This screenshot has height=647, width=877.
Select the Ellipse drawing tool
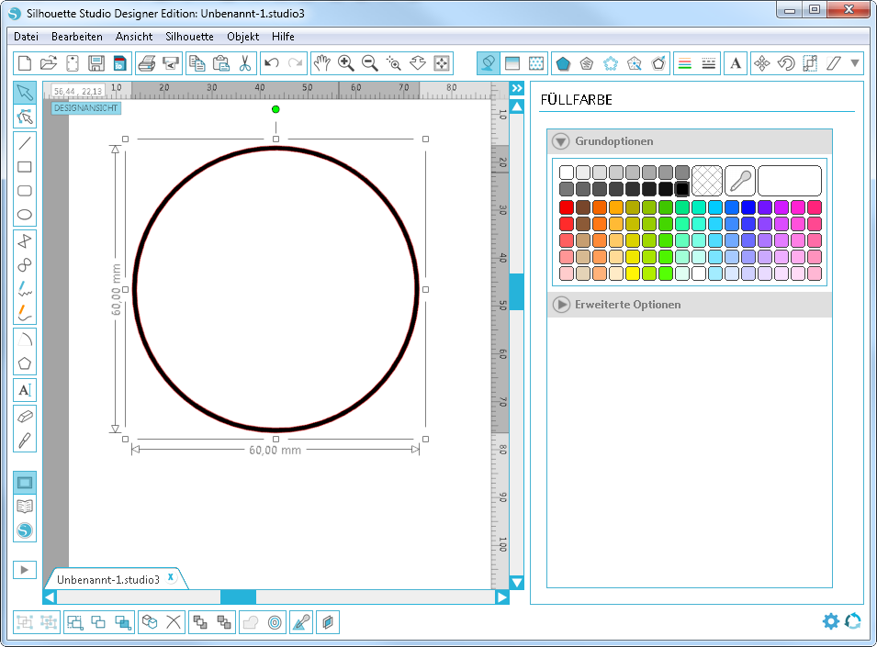point(25,216)
